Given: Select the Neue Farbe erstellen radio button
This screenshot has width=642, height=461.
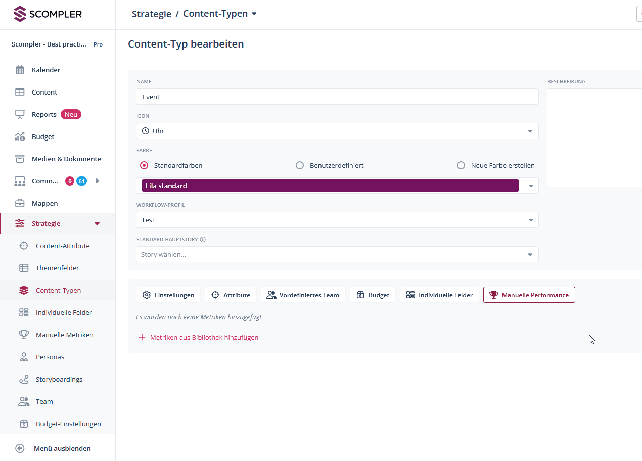Looking at the screenshot, I should coord(461,165).
